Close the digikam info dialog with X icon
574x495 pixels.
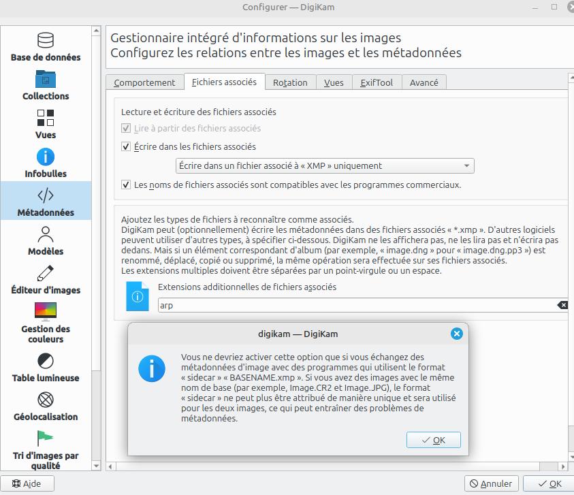point(456,334)
